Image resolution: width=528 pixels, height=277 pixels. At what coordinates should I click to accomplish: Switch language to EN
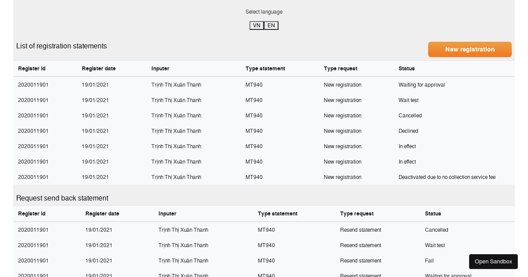271,26
